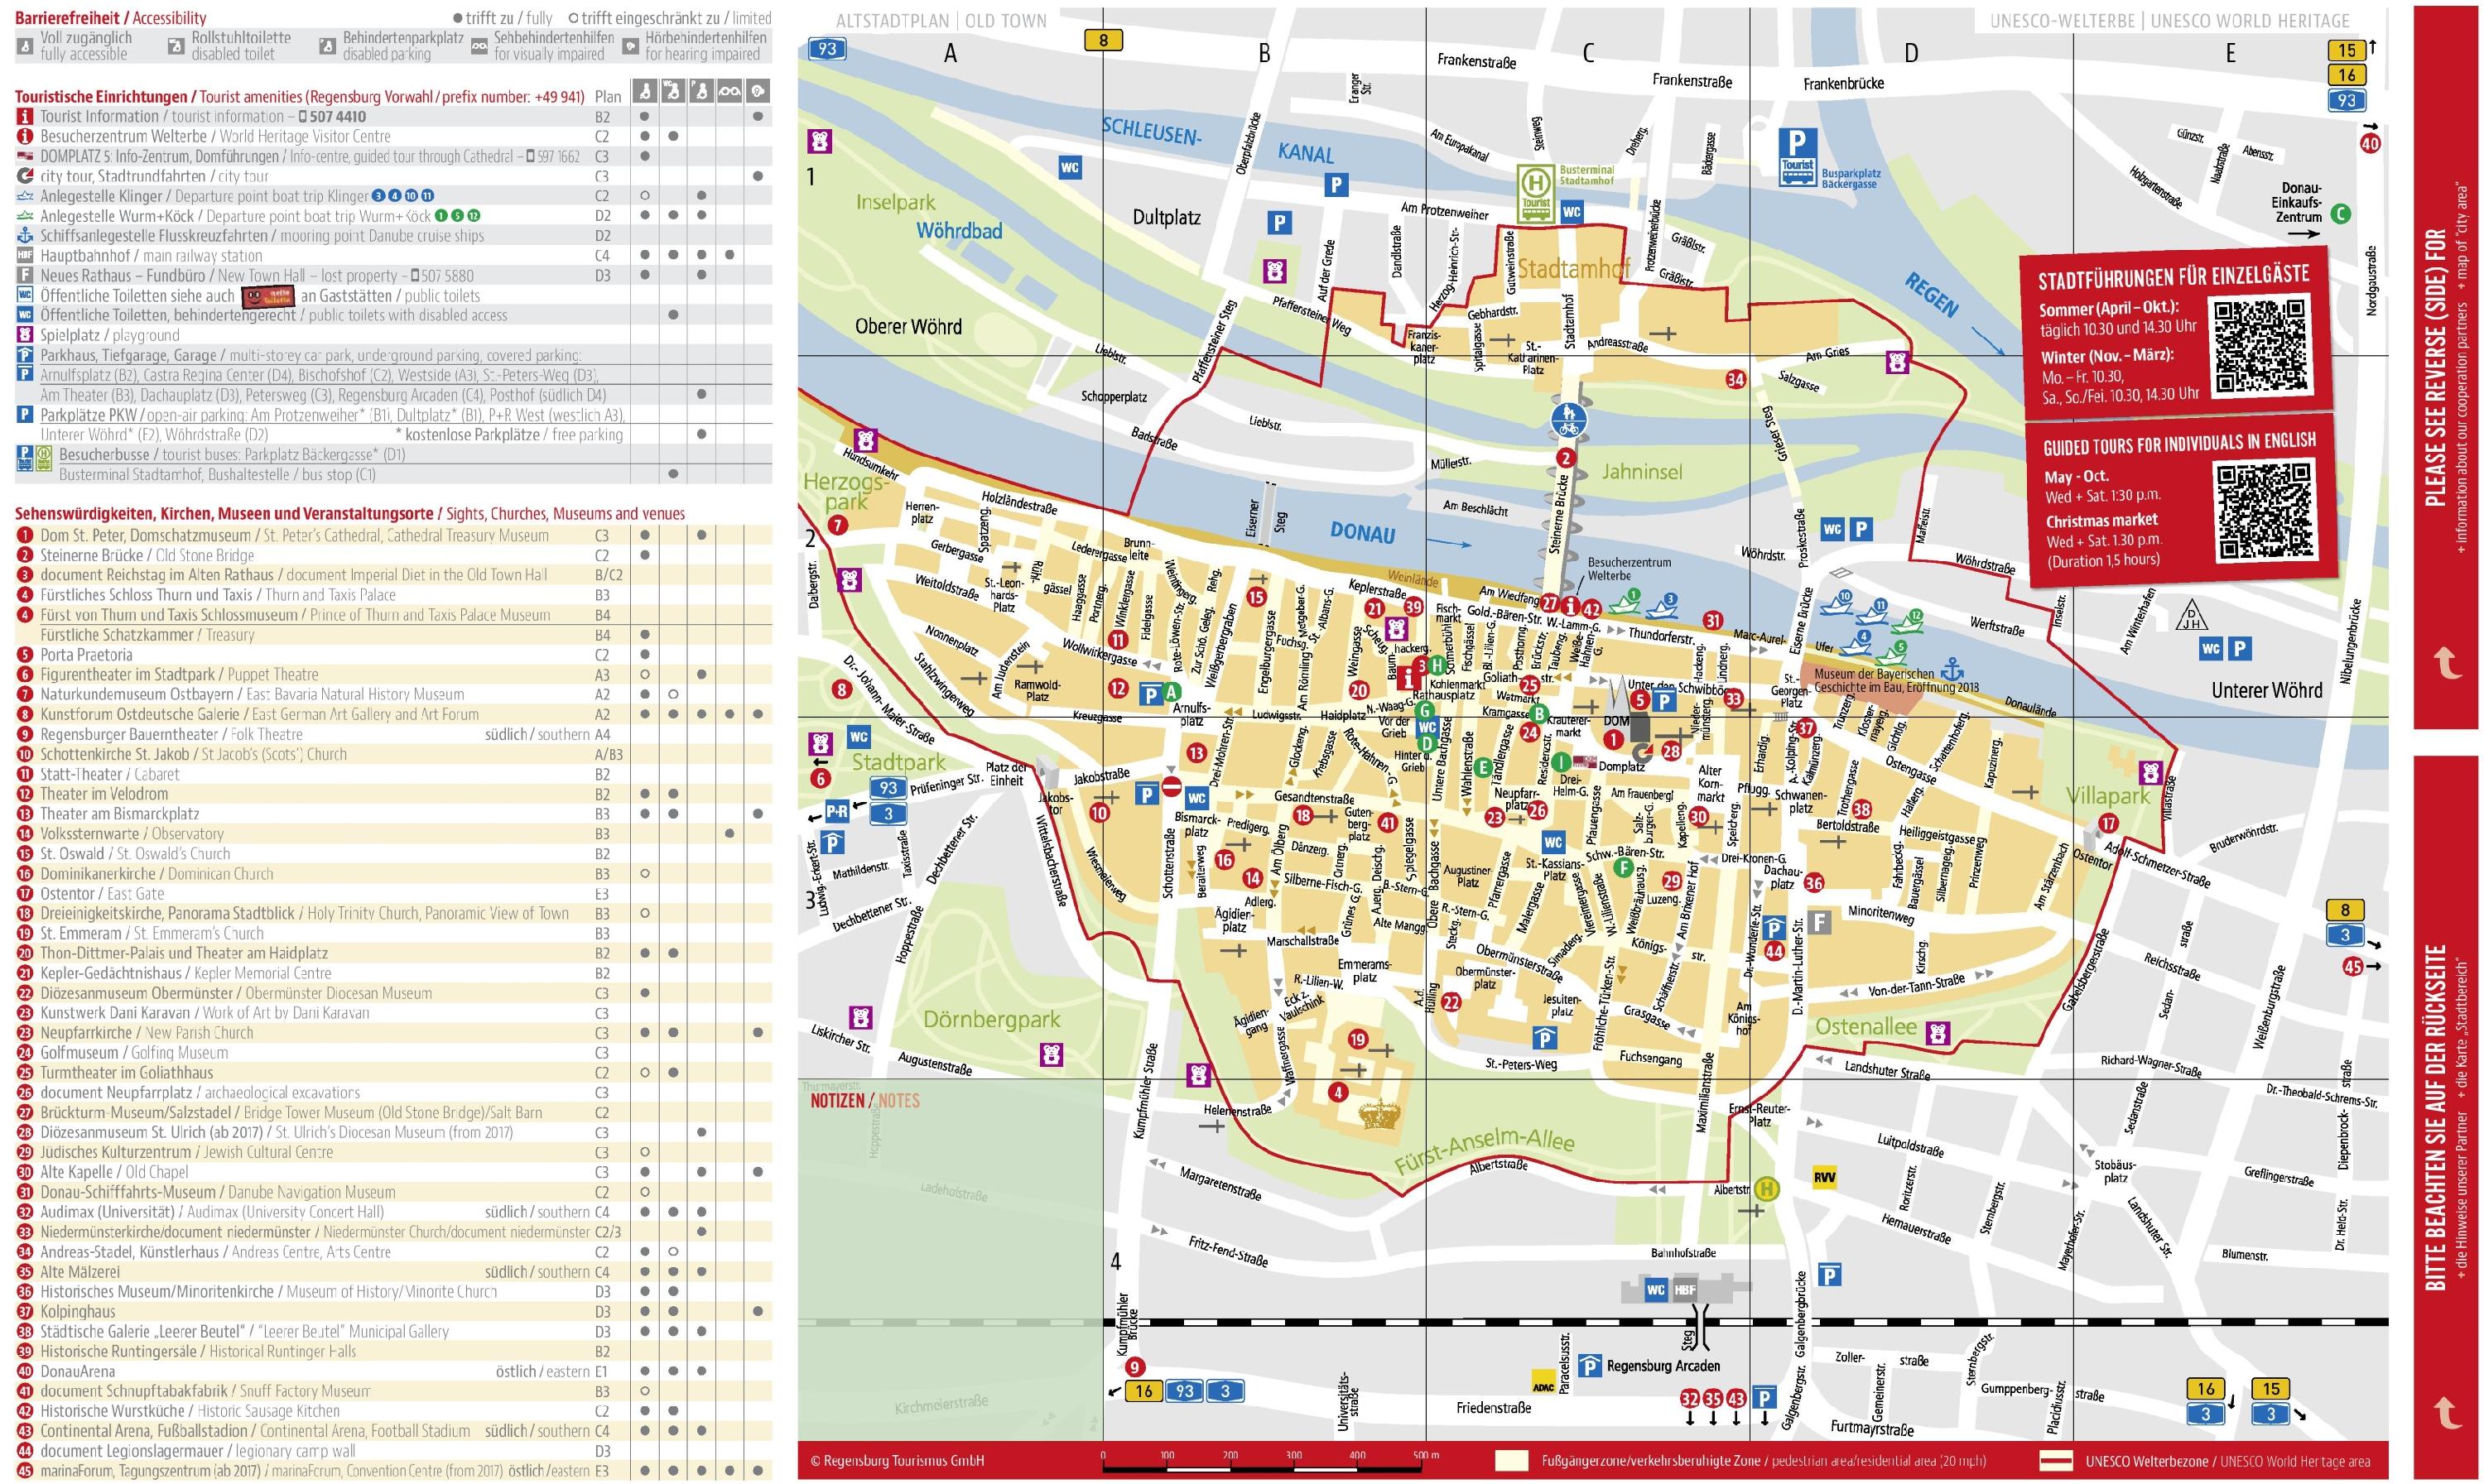This screenshot has width=2484, height=1484.
Task: Click the blue Busparkplatz Bäckergasse parking icon
Action: point(1798,157)
